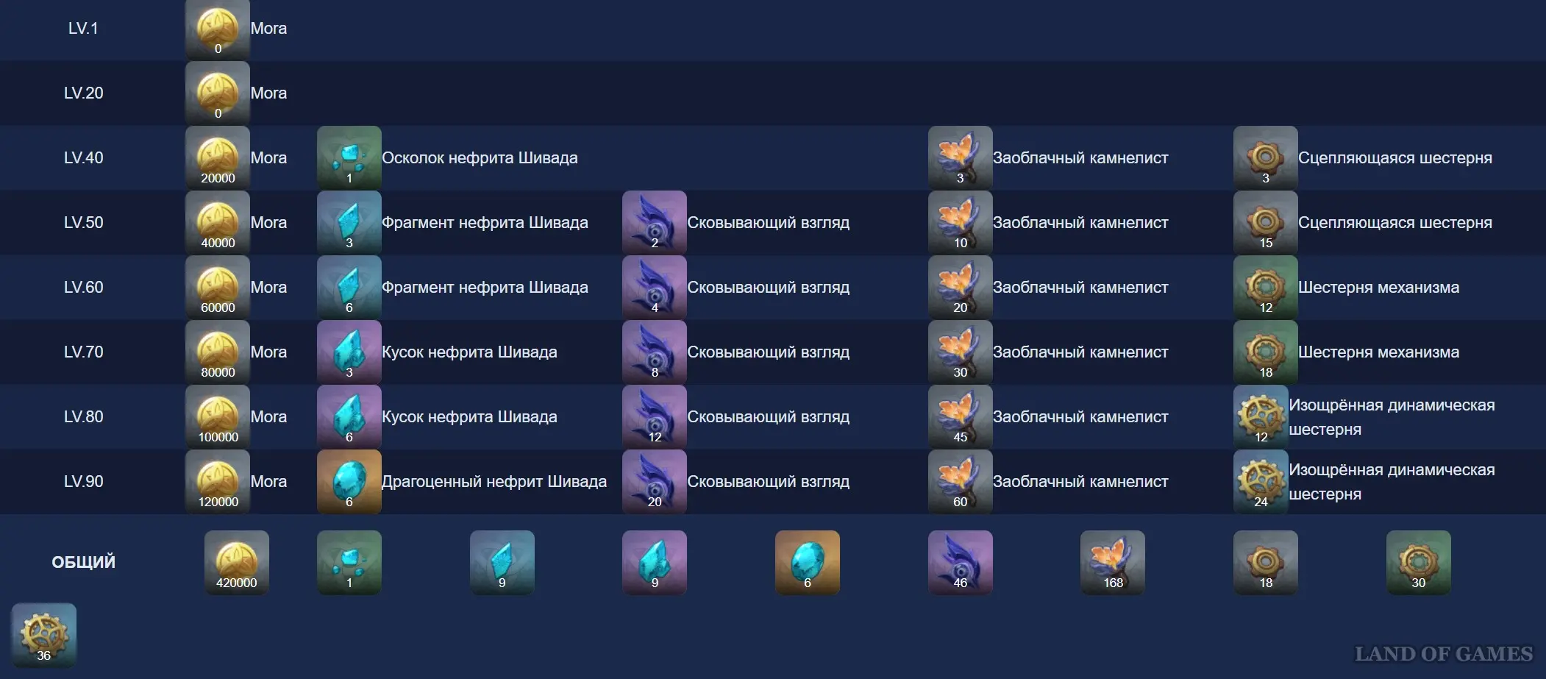Viewport: 1546px width, 679px height.
Task: Click total Осколок нефрита icon showing 1
Action: pyautogui.click(x=349, y=563)
